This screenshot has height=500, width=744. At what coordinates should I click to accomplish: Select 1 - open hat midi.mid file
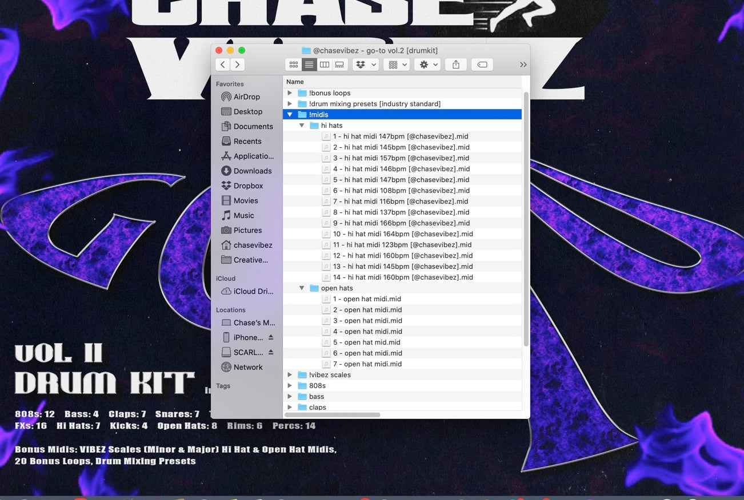click(x=402, y=299)
